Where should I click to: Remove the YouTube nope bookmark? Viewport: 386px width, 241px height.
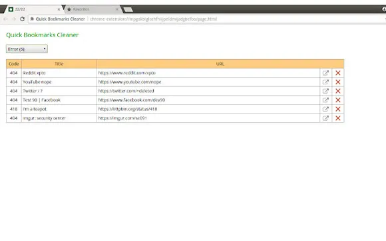[x=338, y=82]
